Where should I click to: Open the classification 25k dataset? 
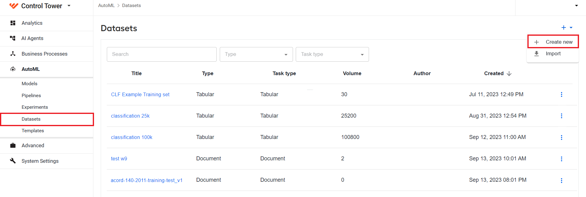point(130,116)
